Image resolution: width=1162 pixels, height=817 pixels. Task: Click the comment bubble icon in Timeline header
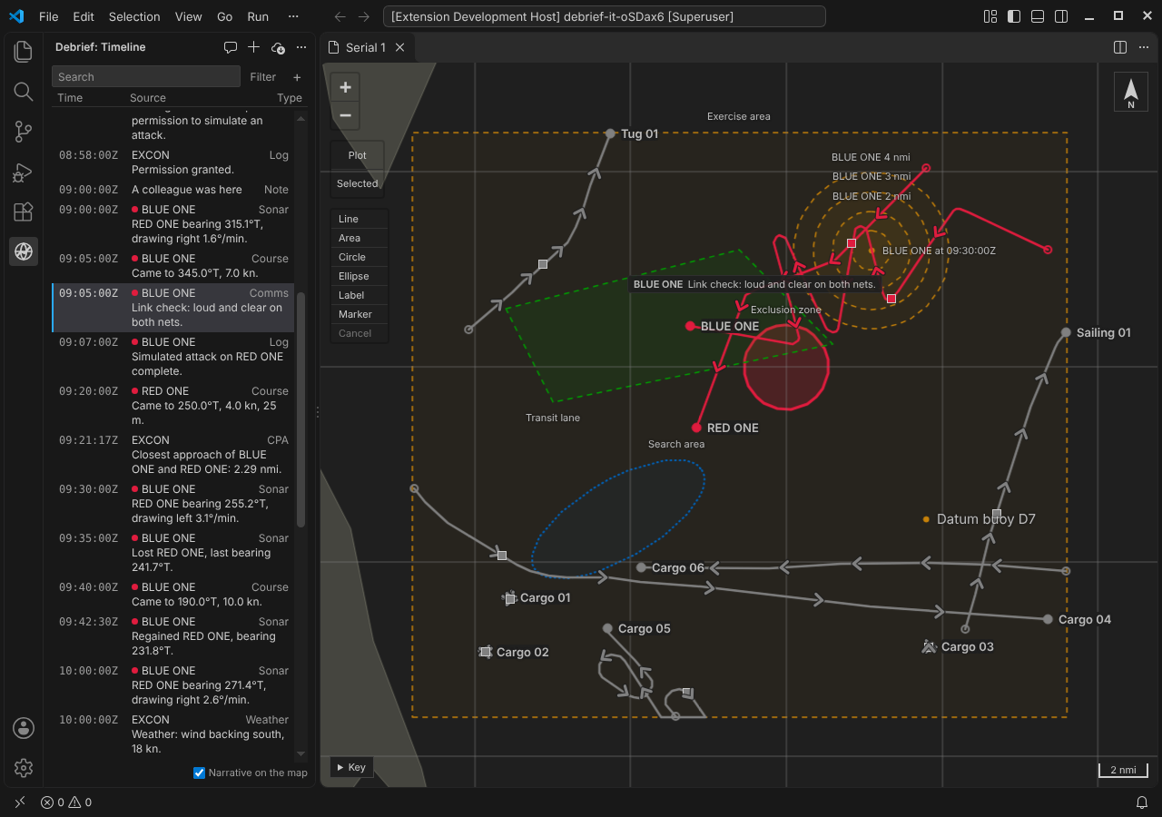231,47
